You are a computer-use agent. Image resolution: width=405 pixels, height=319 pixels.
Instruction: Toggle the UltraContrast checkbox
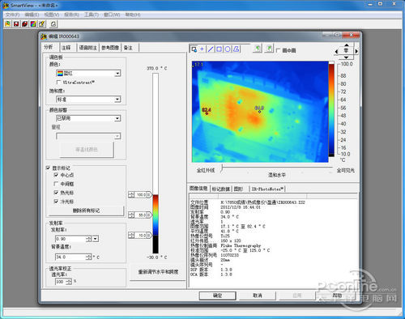pos(58,82)
